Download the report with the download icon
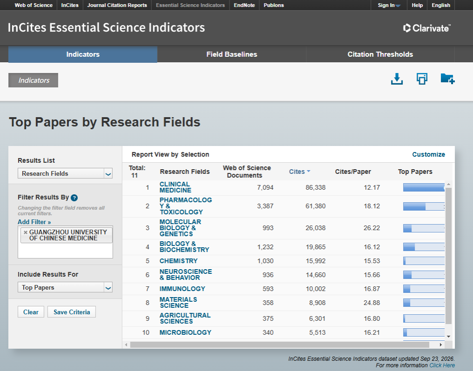The width and height of the screenshot is (473, 371). pos(397,79)
